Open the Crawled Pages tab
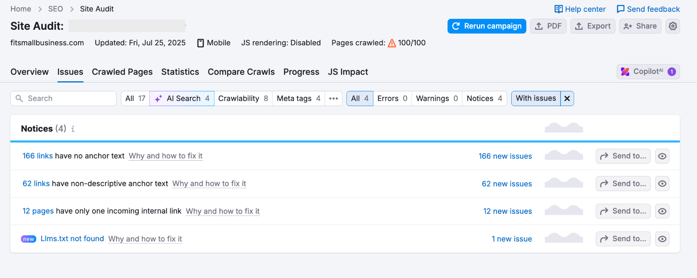The image size is (697, 278). [122, 72]
